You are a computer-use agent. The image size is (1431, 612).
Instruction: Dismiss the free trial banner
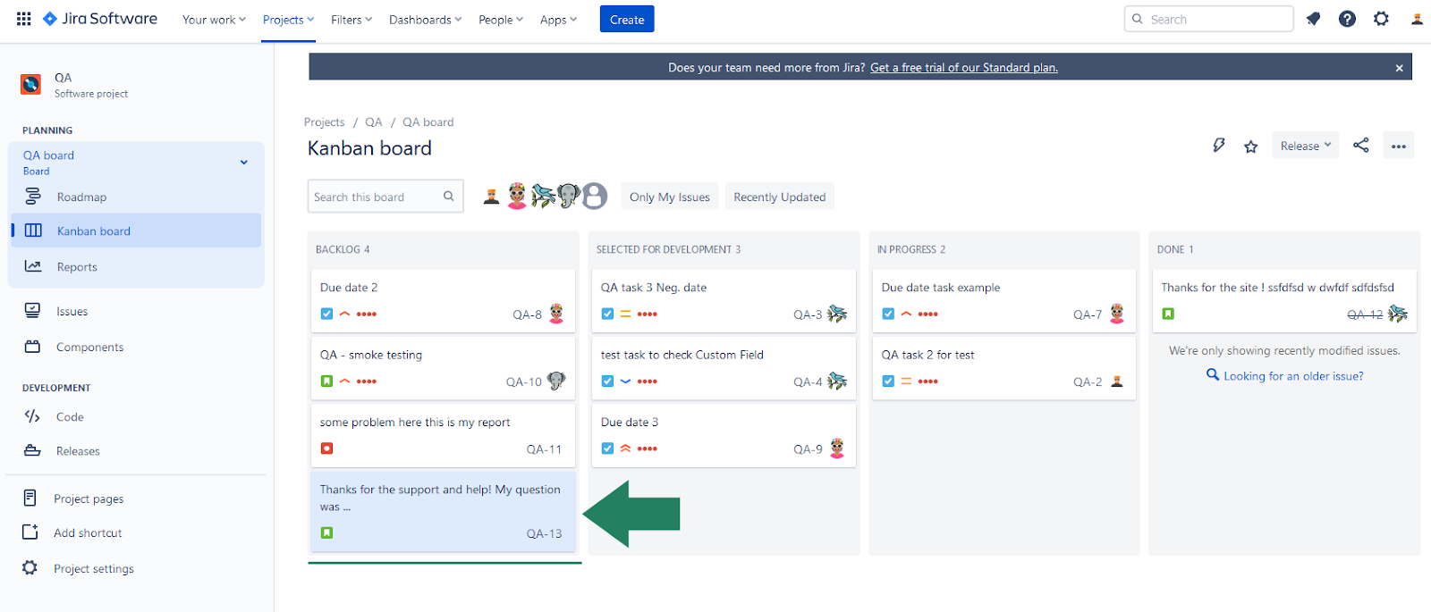tap(1399, 68)
